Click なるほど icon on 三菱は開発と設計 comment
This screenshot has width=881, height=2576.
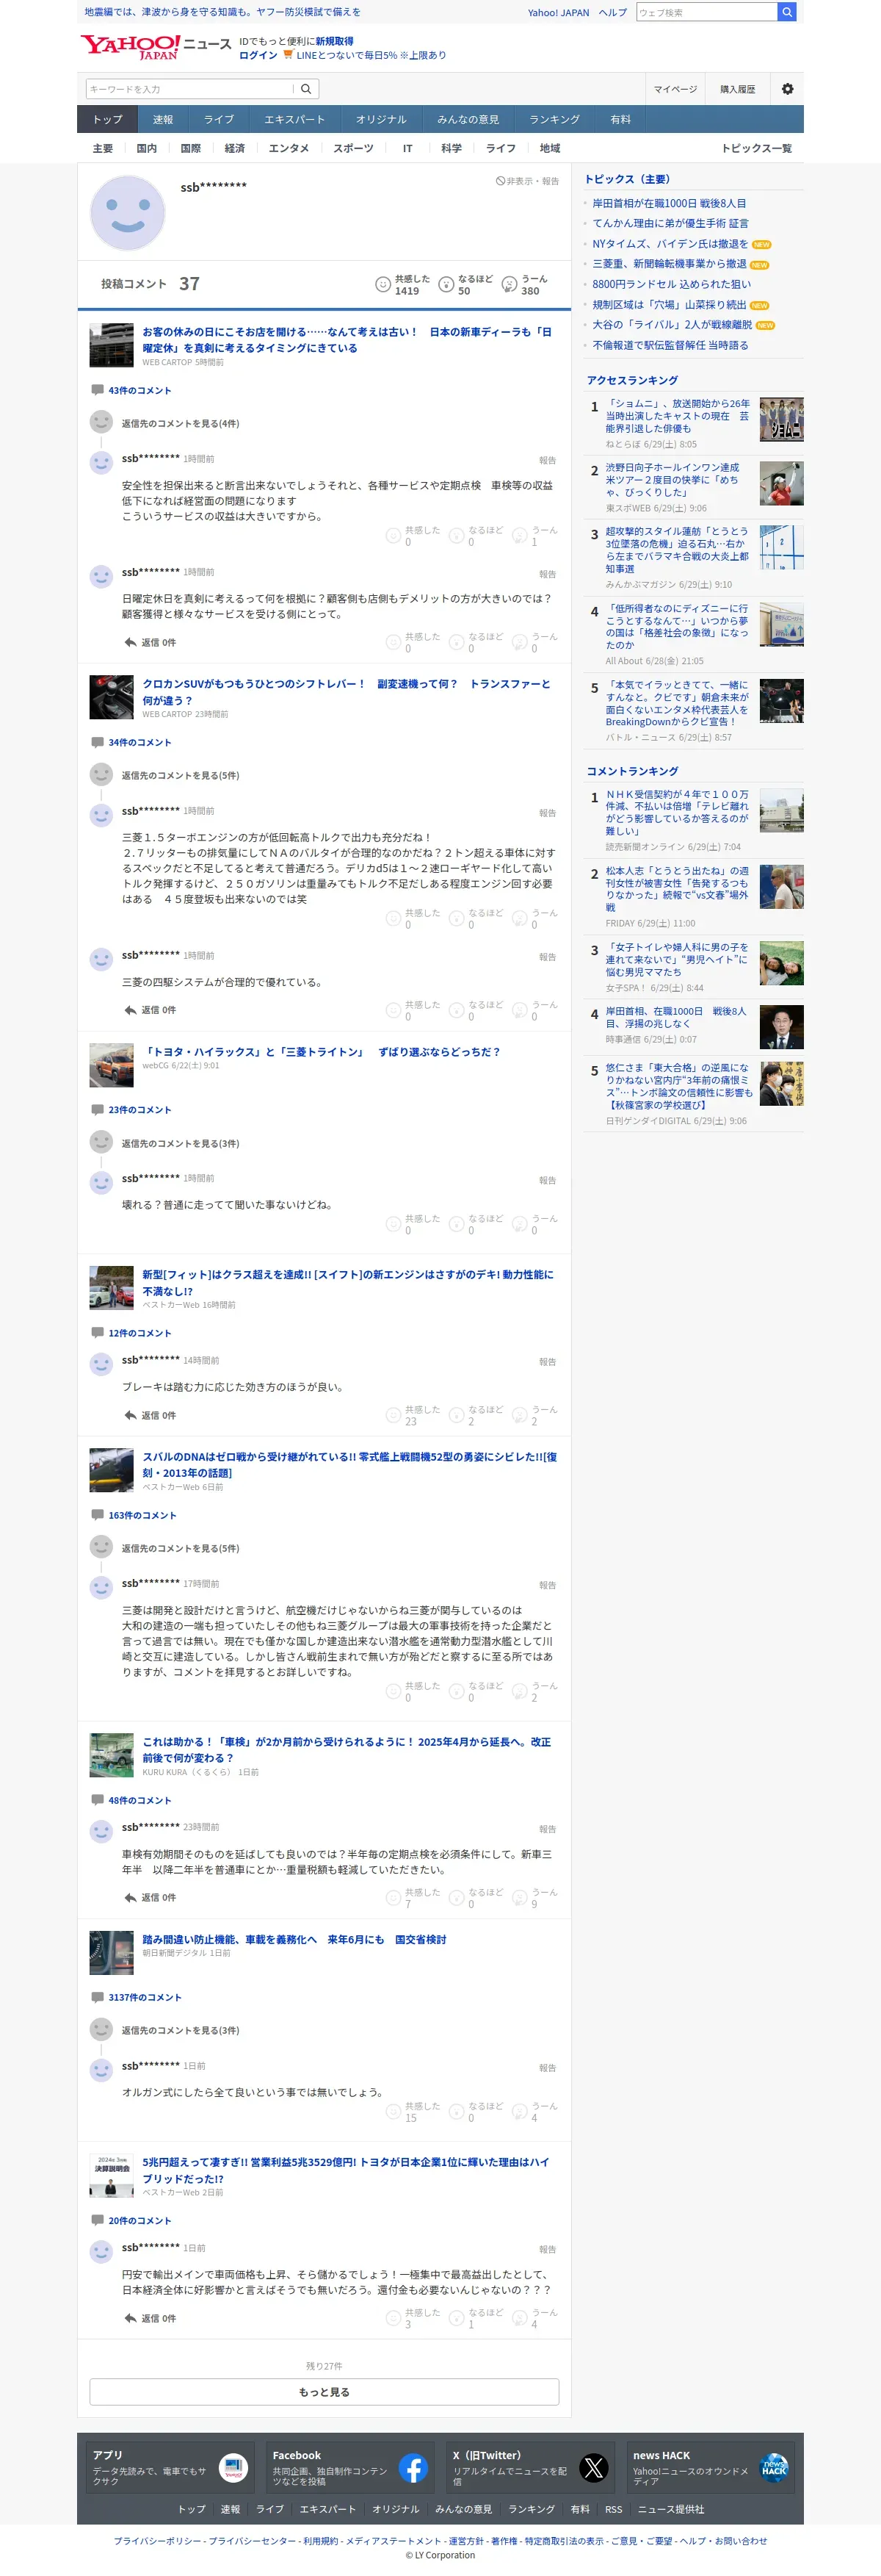457,1691
